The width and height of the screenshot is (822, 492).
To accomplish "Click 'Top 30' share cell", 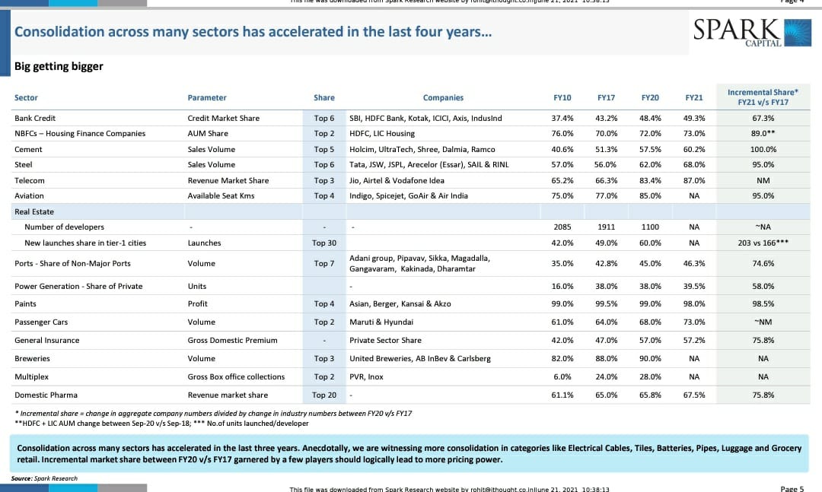I will pyautogui.click(x=324, y=243).
